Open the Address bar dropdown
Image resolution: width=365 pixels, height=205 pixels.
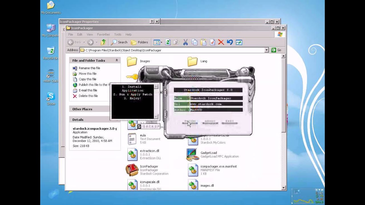[266, 50]
